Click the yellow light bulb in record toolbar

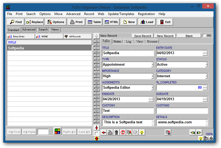click(142, 132)
